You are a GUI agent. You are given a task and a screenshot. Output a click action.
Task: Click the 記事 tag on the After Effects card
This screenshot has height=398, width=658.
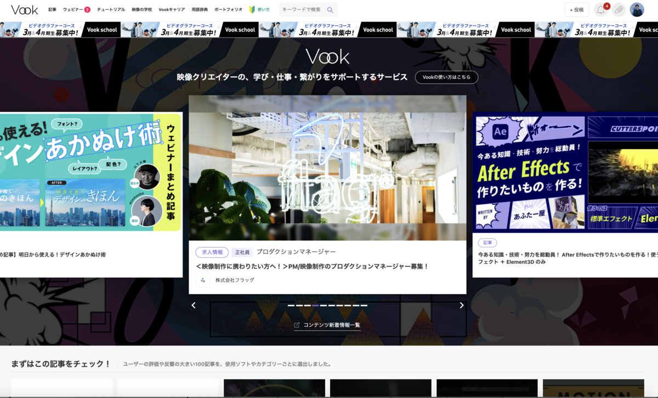pos(487,243)
